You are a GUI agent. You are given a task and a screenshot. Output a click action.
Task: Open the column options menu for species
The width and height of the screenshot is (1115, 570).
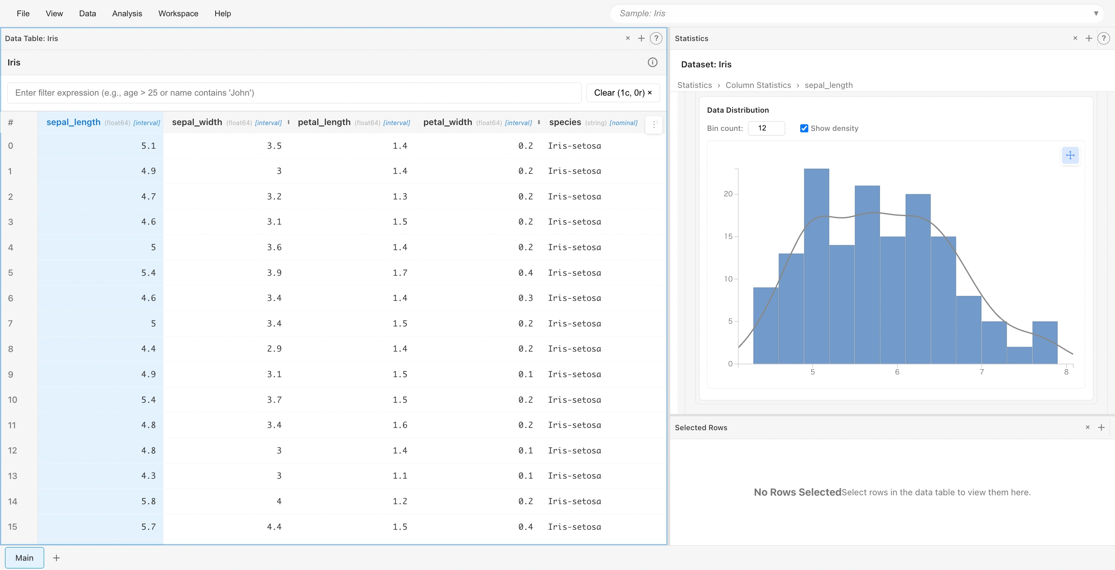coord(654,124)
